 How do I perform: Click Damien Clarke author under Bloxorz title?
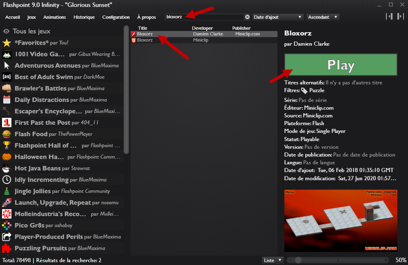pyautogui.click(x=311, y=44)
